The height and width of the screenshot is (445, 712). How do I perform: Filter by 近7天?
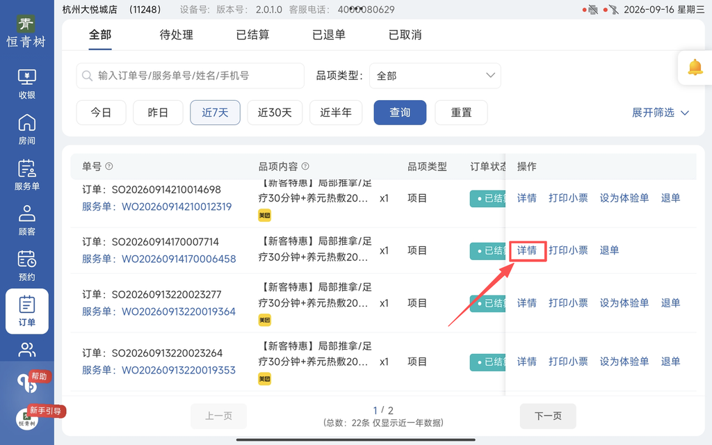216,113
